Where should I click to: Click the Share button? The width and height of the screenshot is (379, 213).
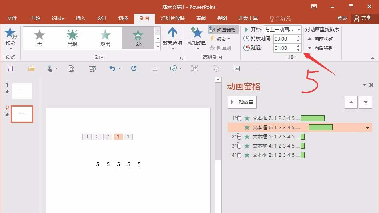click(363, 18)
